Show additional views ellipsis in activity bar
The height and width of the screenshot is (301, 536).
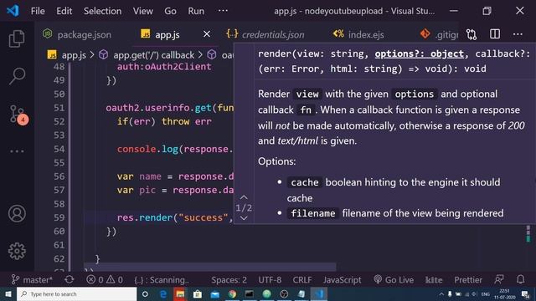point(17,150)
